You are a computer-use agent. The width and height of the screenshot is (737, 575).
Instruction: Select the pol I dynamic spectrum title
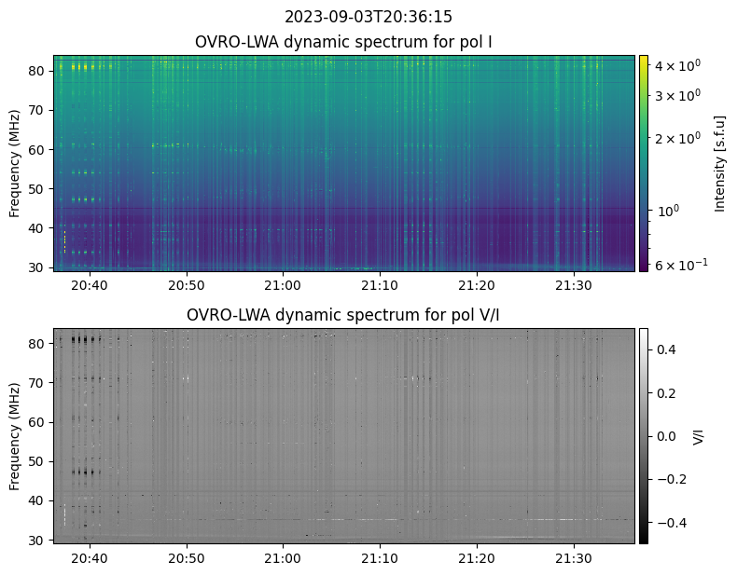344,43
